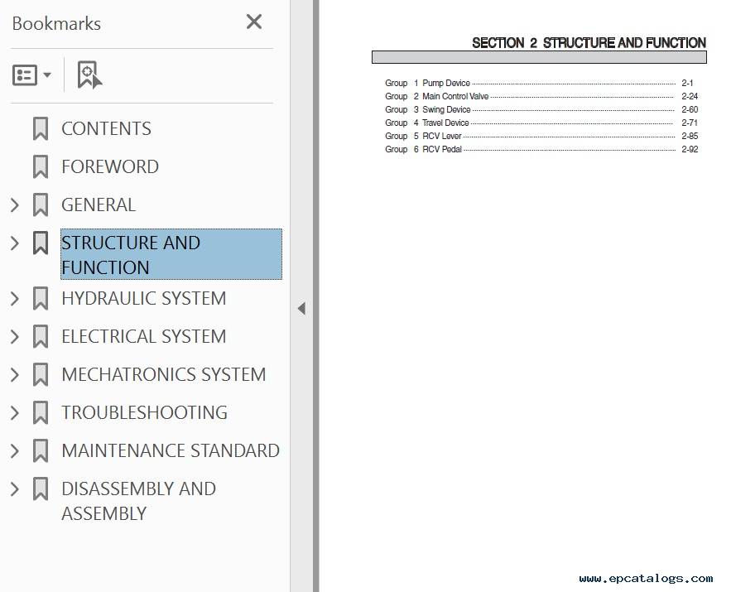Viewport: 755px width, 592px height.
Task: Click page number 2-71
Action: pos(690,123)
